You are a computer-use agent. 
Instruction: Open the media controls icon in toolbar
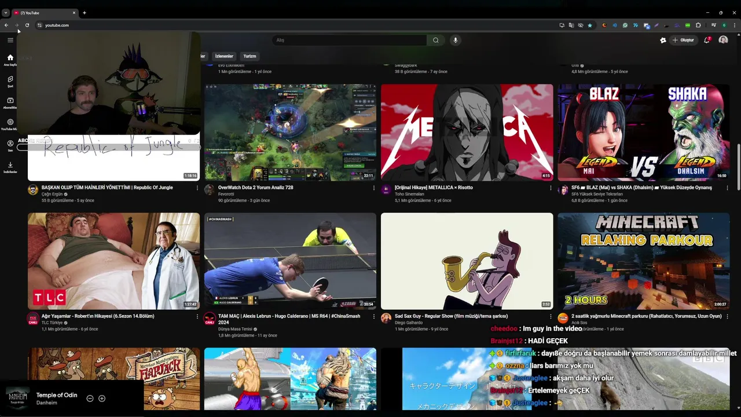[x=714, y=25]
